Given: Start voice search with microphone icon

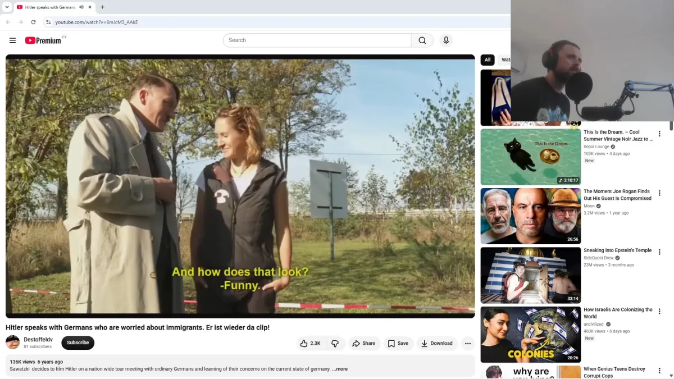Looking at the screenshot, I should point(446,40).
